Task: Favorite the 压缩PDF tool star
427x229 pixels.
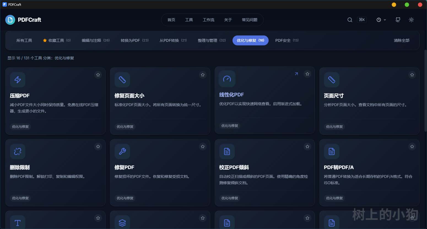Action: pos(98,75)
